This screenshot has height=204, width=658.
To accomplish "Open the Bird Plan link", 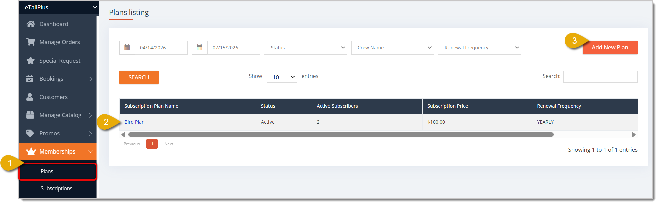I will [x=134, y=122].
